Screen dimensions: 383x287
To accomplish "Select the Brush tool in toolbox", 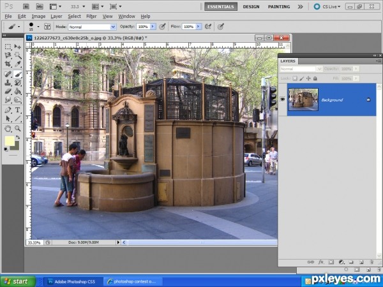I will (x=18, y=74).
